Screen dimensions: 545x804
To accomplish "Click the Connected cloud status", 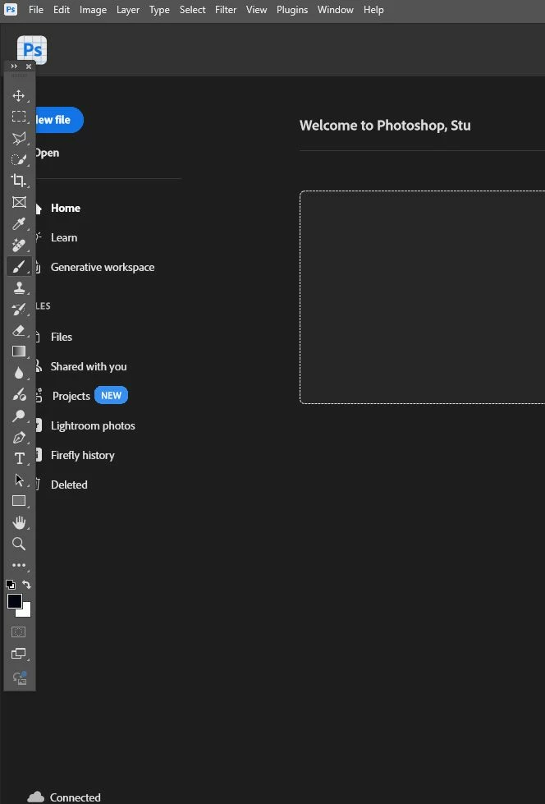I will [x=64, y=797].
